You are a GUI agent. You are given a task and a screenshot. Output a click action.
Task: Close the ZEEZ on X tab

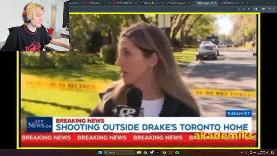pyautogui.click(x=242, y=3)
